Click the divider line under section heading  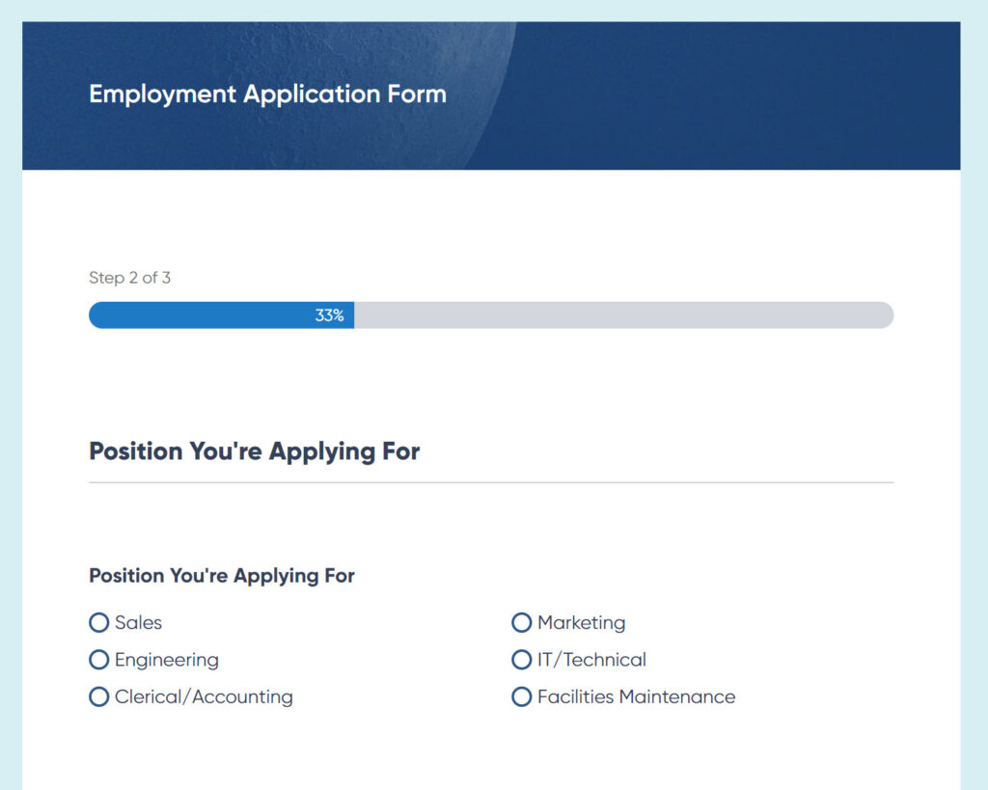coord(490,482)
